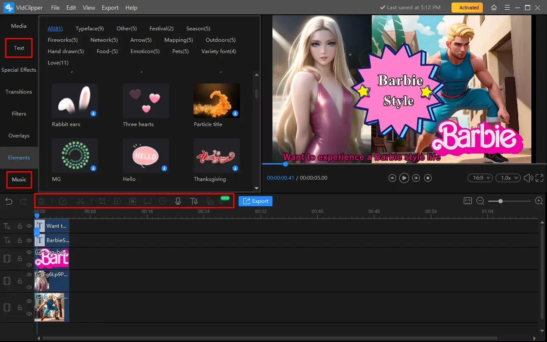
Task: Click the blue Export button
Action: click(256, 201)
